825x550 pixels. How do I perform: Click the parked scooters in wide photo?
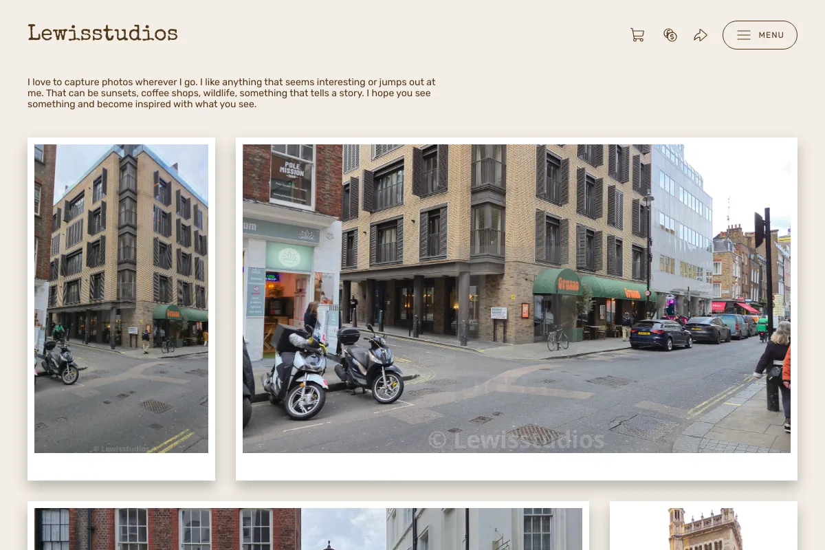tap(332, 370)
